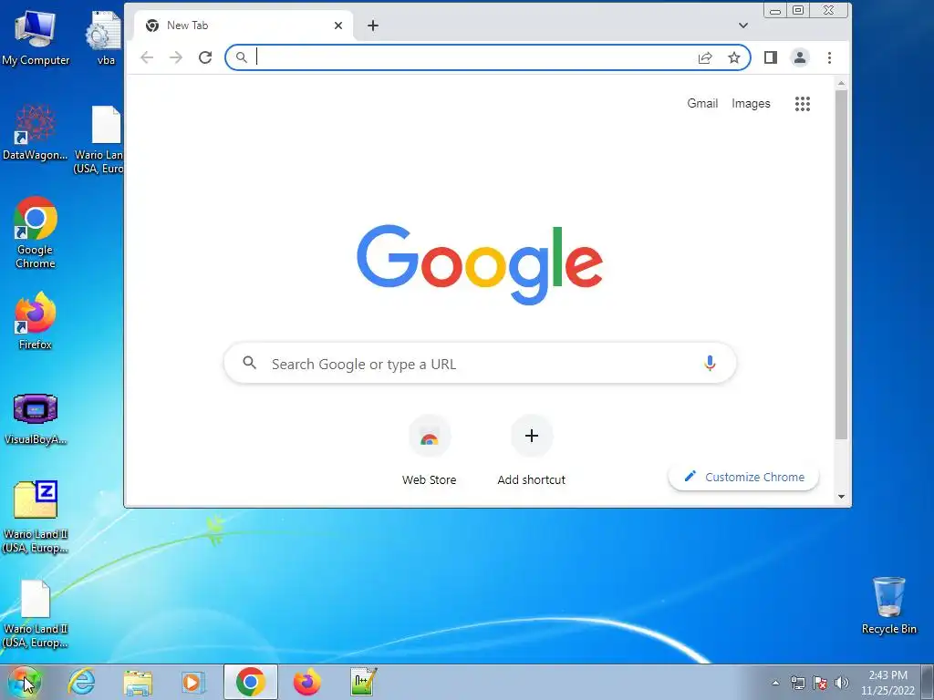Launch Firefox from taskbar

pos(306,682)
